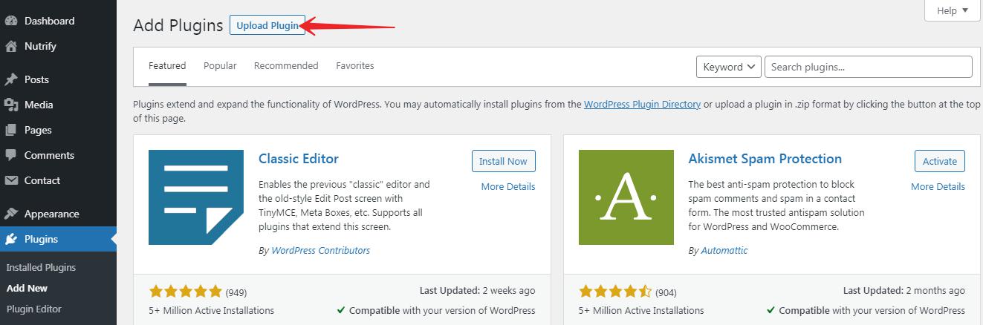Click Classic Editor's five-star rating
Screen dimensions: 983x325
click(x=186, y=291)
